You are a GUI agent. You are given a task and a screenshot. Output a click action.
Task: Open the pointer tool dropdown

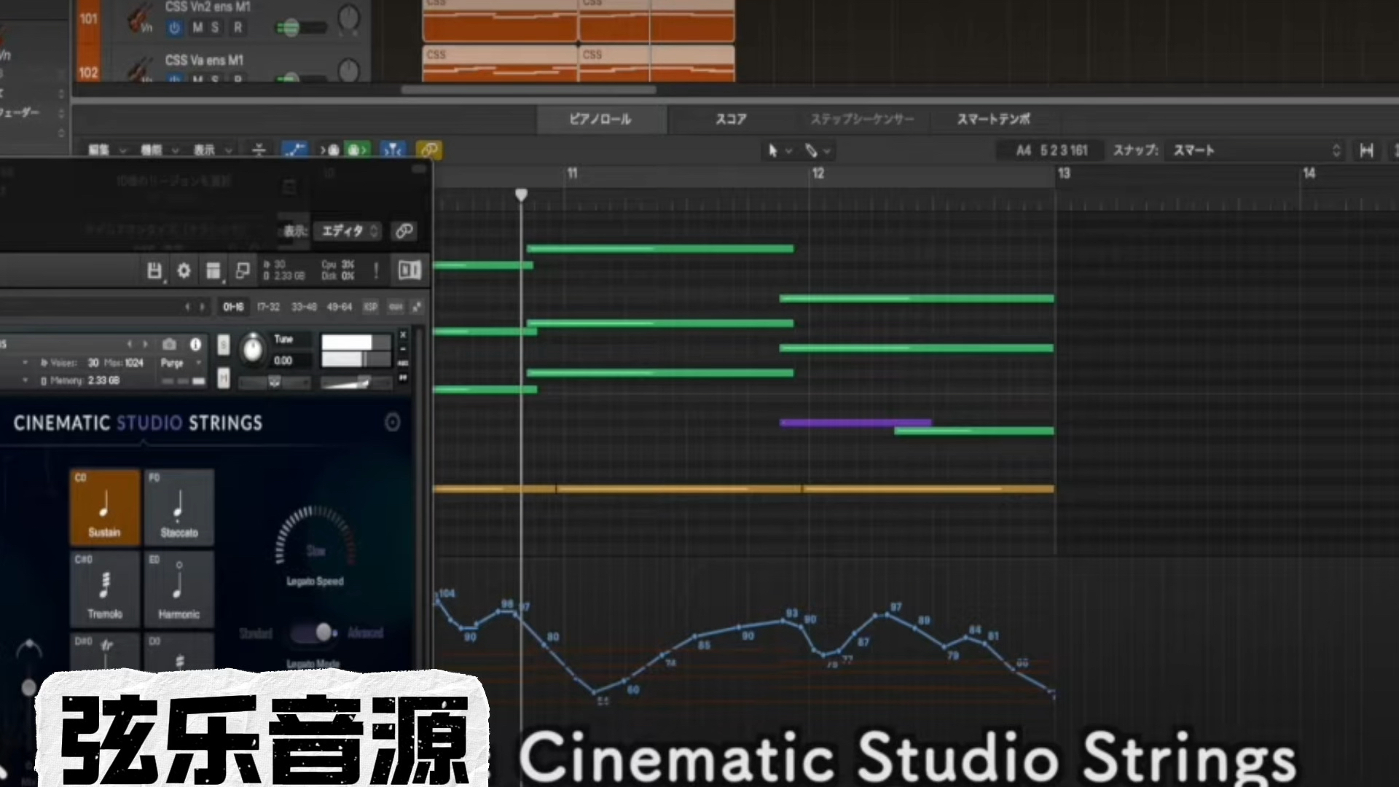[x=779, y=150]
